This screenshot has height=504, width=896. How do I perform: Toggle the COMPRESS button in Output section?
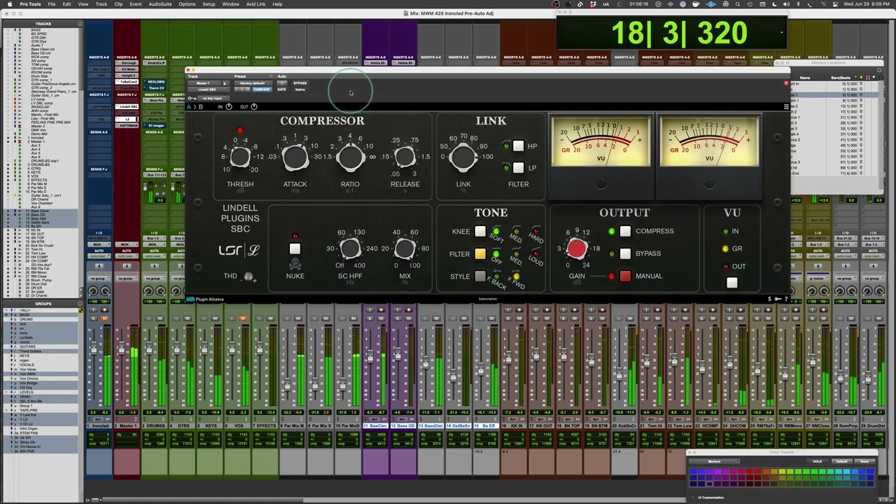pos(625,231)
